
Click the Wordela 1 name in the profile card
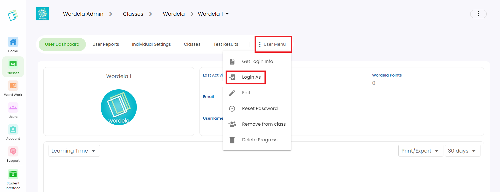point(119,76)
